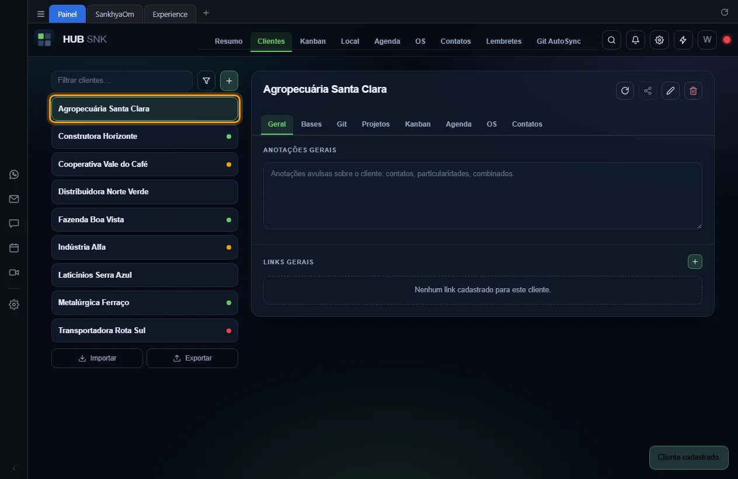This screenshot has height=479, width=738.
Task: Click the Importar button
Action: (97, 358)
